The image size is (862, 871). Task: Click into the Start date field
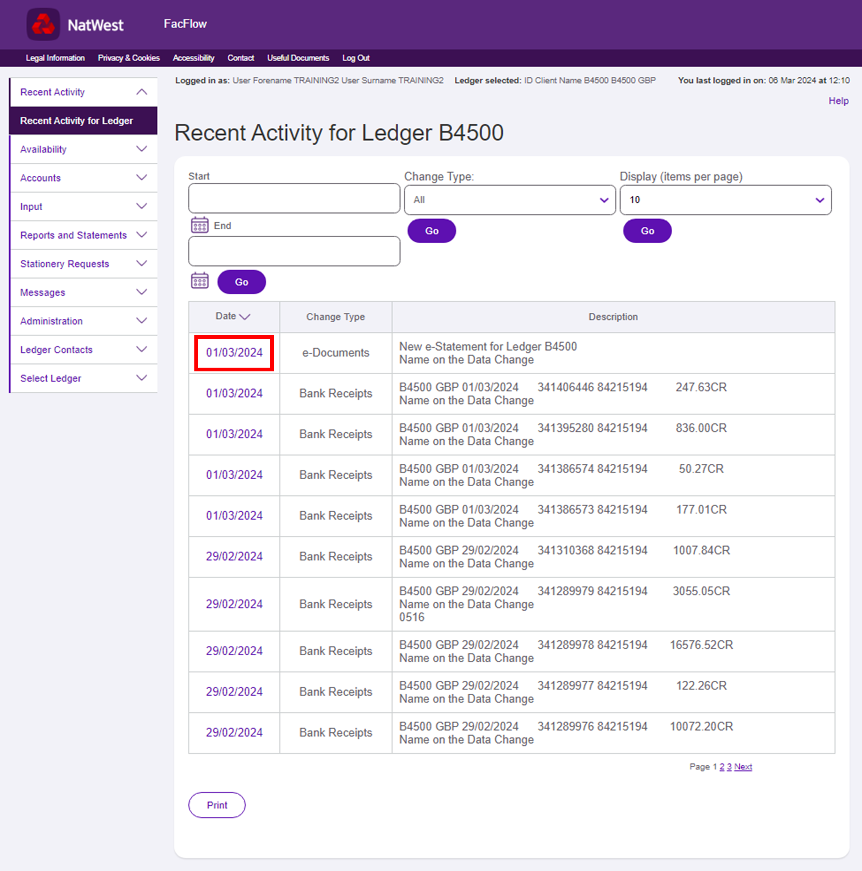coord(294,198)
